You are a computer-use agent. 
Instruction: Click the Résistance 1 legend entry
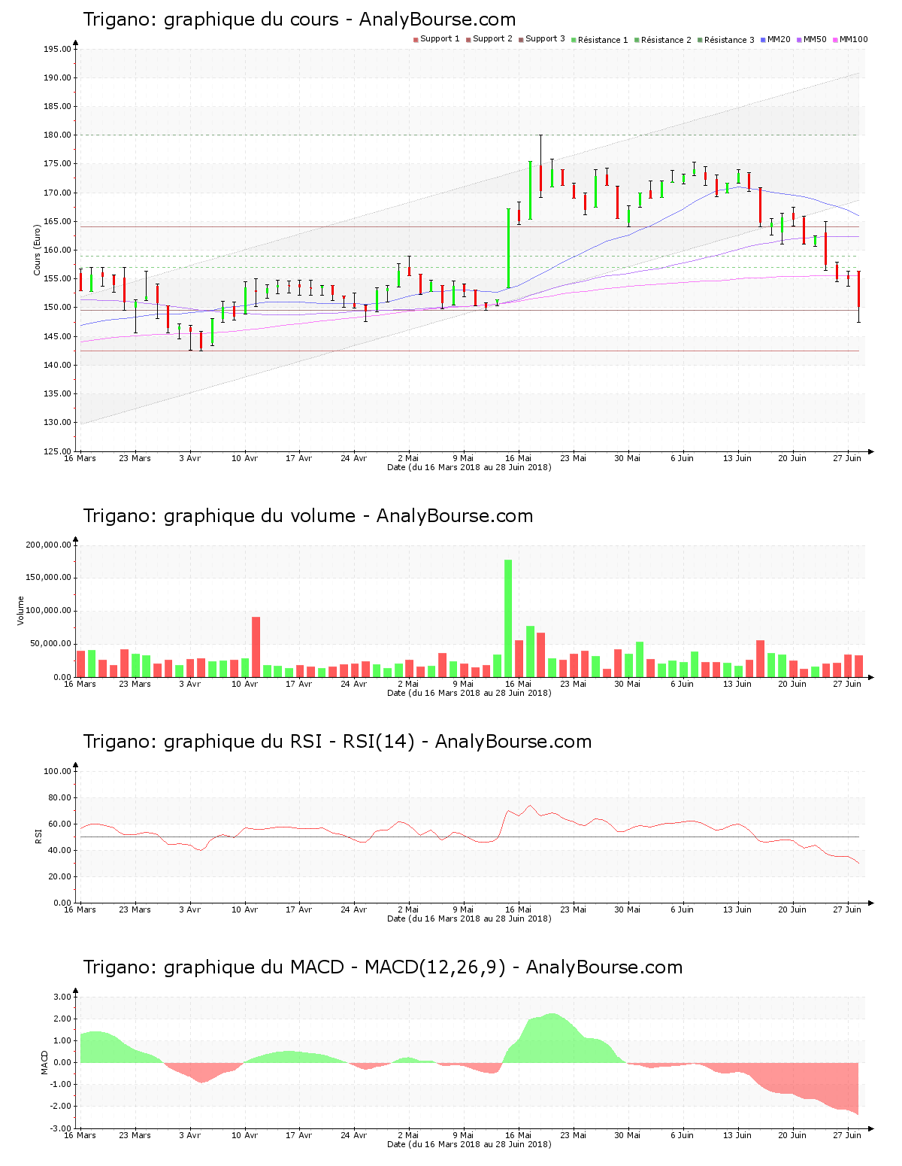coord(600,40)
